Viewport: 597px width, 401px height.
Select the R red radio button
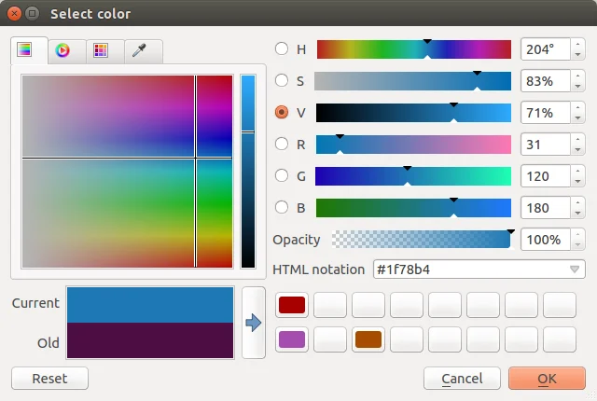(x=282, y=144)
